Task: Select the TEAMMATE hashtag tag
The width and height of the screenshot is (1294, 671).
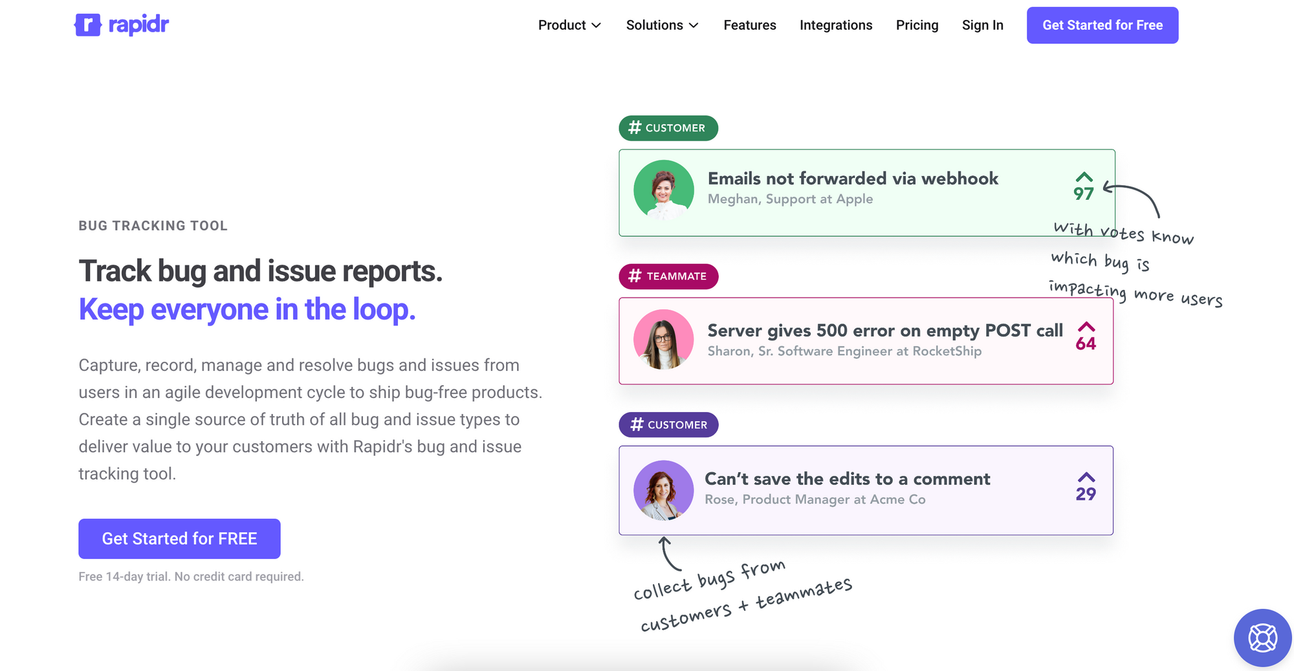Action: [x=668, y=276]
